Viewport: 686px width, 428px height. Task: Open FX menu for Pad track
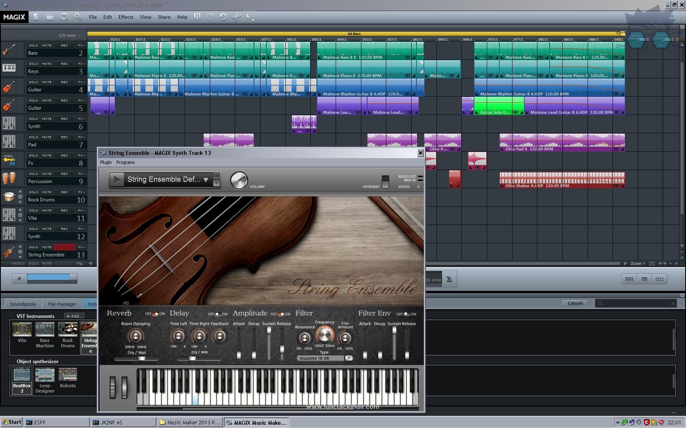coord(81,137)
